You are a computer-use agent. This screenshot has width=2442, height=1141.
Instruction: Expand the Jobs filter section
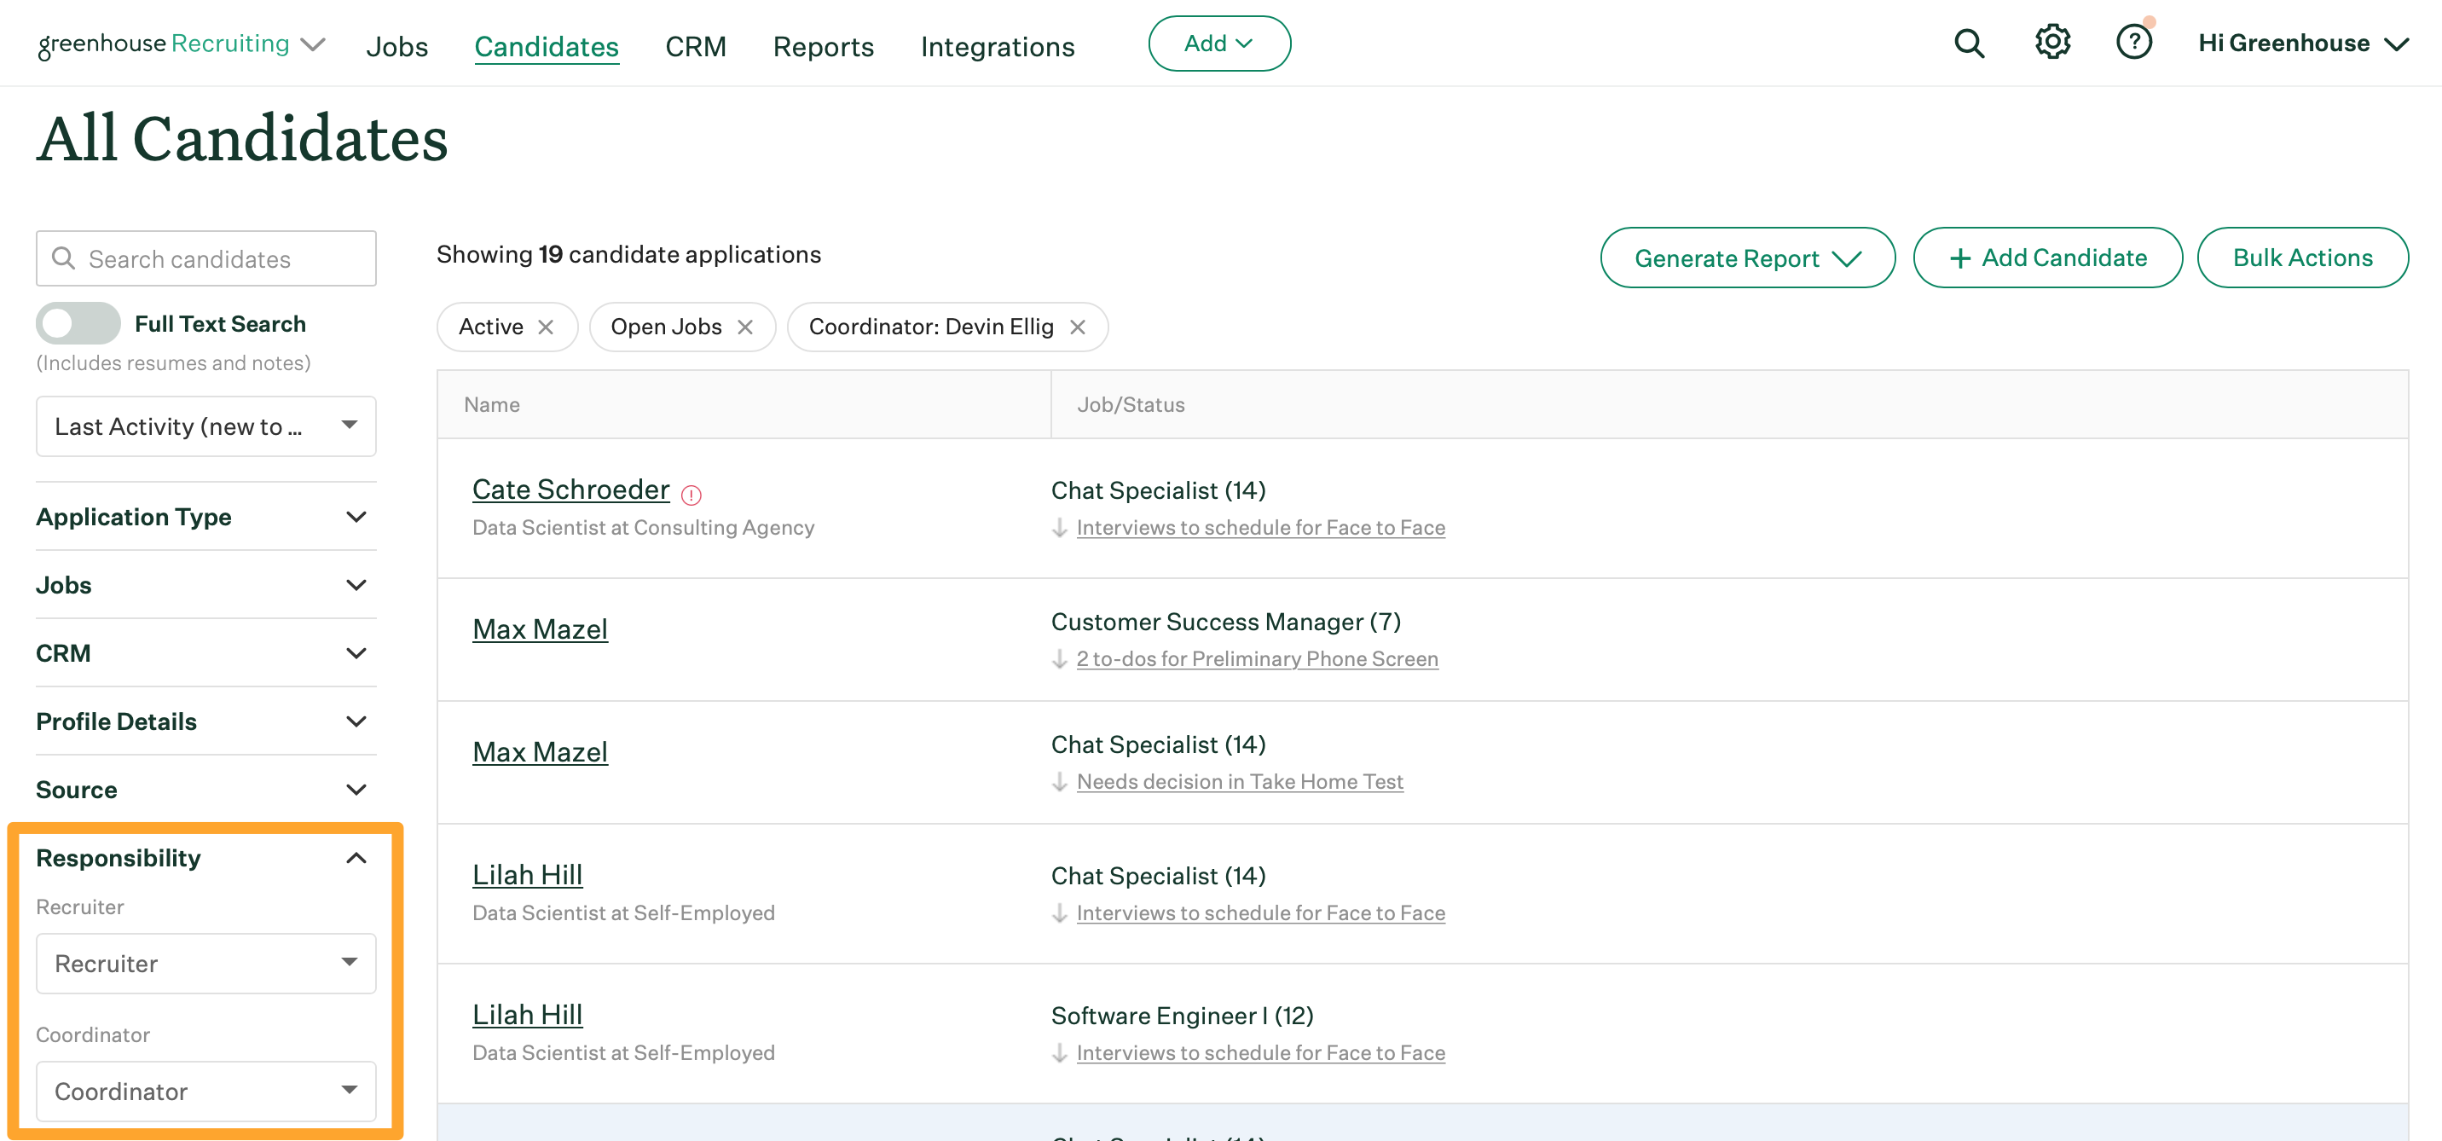tap(205, 585)
